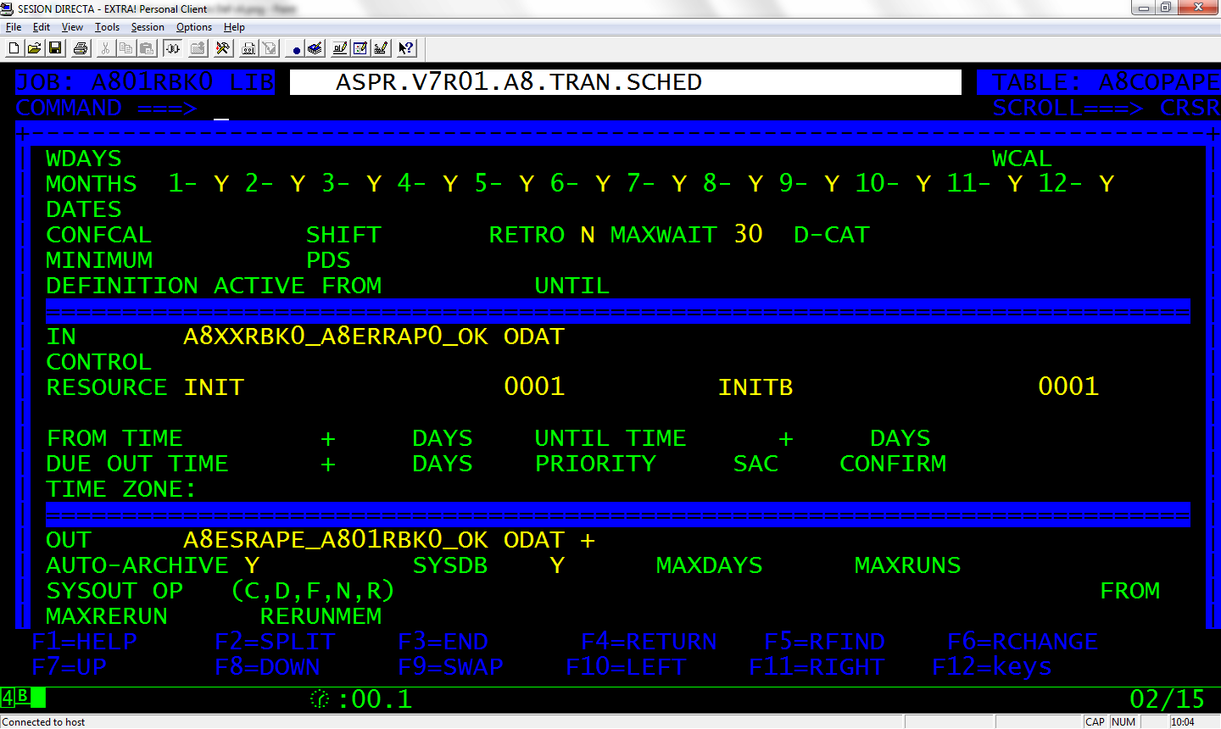The image size is (1221, 729).
Task: Open a saved session file
Action: pyautogui.click(x=36, y=48)
